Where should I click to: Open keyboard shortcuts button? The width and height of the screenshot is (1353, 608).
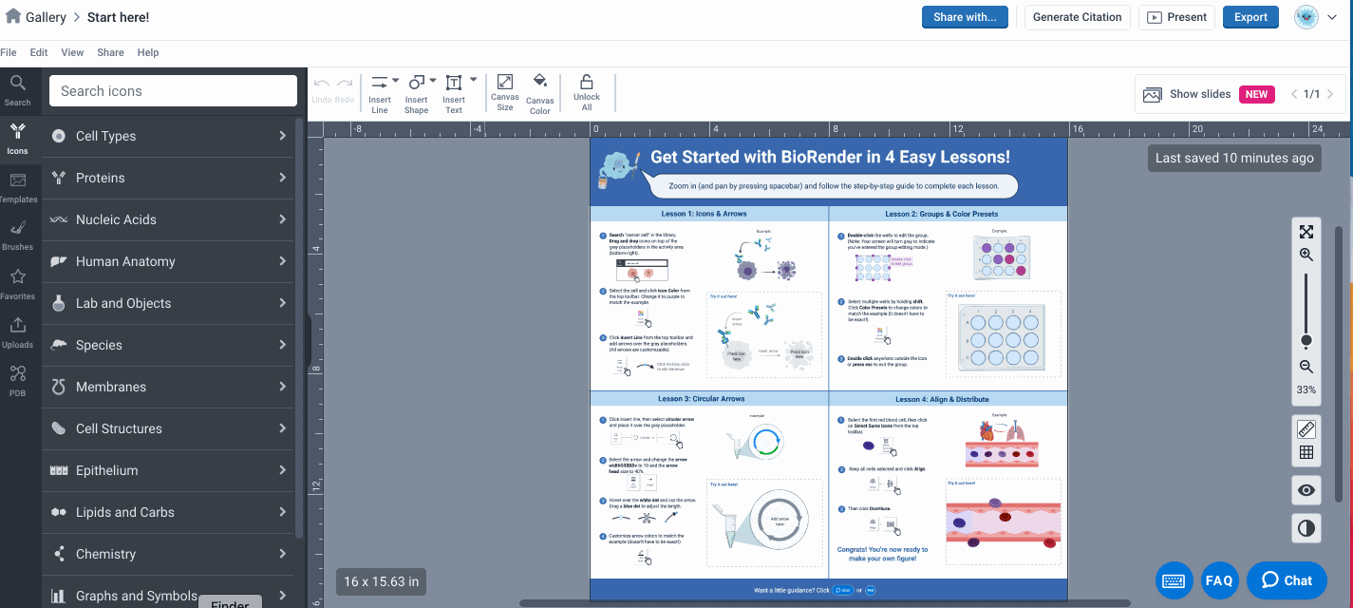pyautogui.click(x=1174, y=580)
